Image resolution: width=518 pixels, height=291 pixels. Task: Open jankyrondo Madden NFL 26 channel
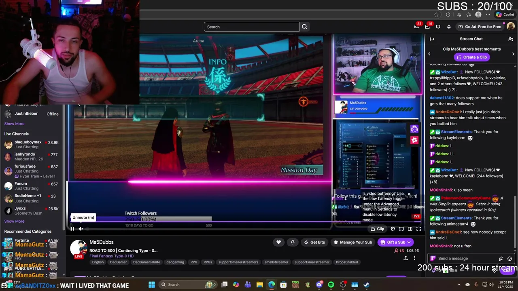pyautogui.click(x=32, y=156)
